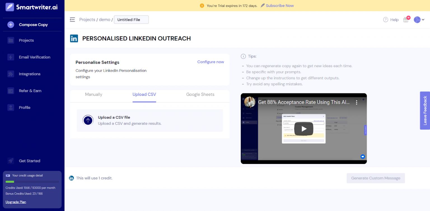Open the Get Started menu

tap(30, 161)
